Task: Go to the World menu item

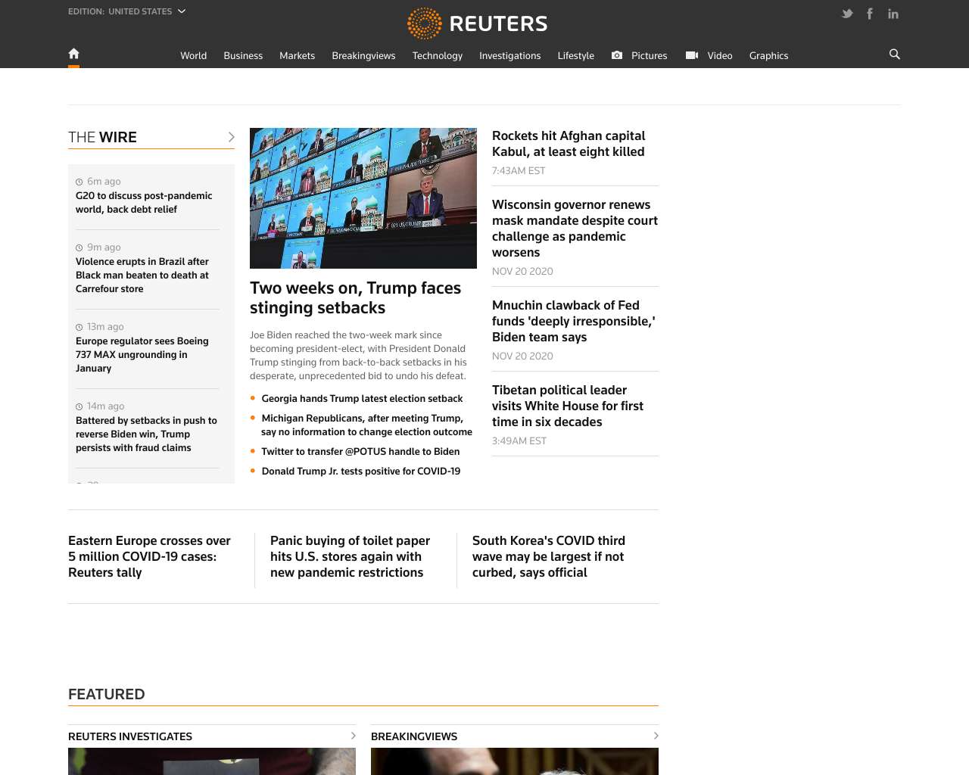Action: 194,56
